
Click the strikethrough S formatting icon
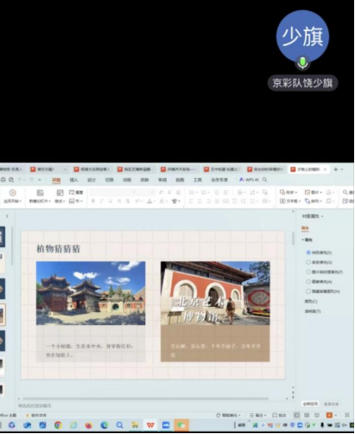click(x=128, y=201)
